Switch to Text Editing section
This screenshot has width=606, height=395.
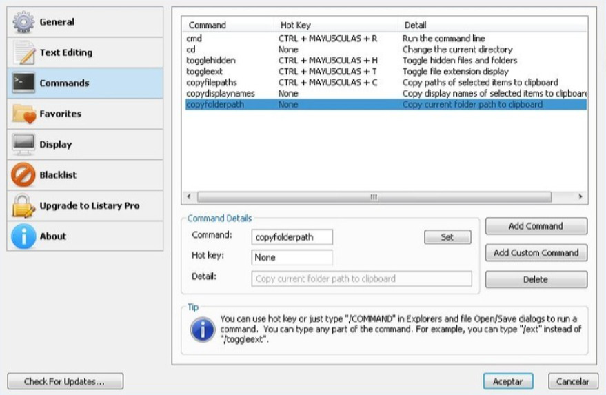tap(85, 52)
